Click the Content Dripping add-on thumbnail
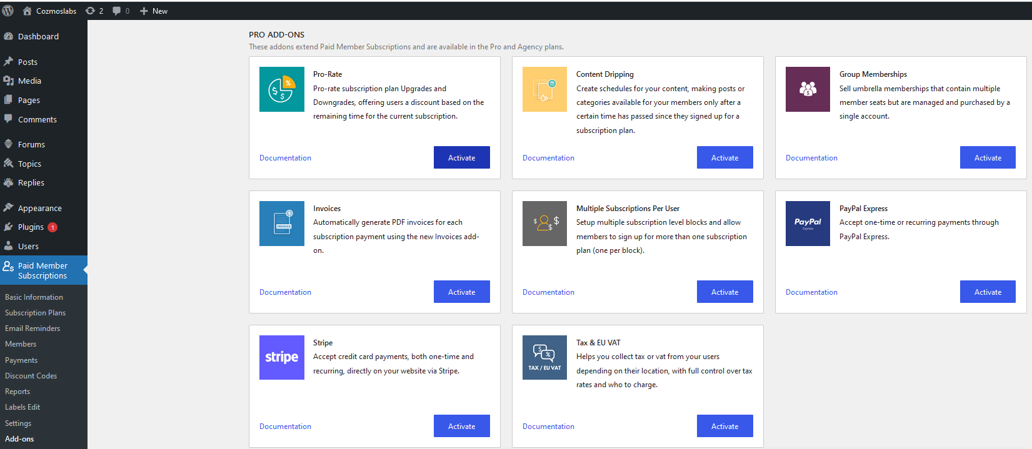 (x=544, y=89)
